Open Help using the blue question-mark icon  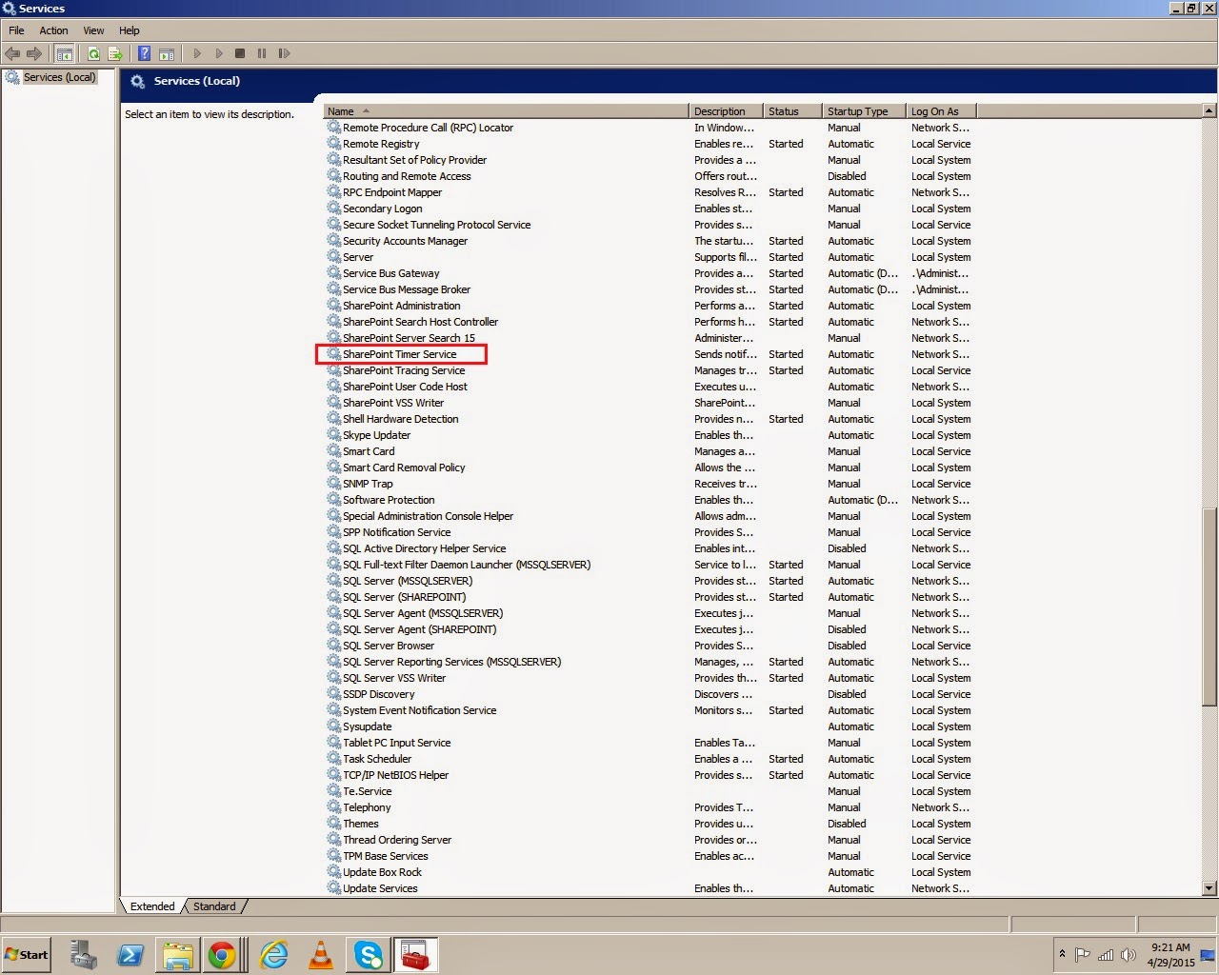pos(145,53)
